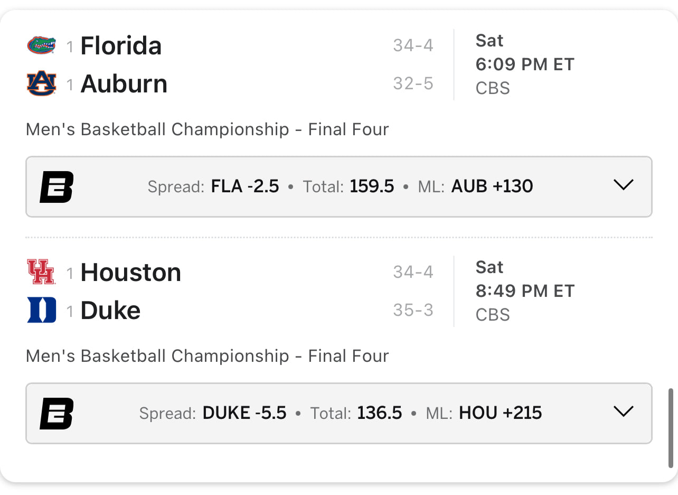Click the Sat 6:09 PM ET game time

pyautogui.click(x=524, y=52)
